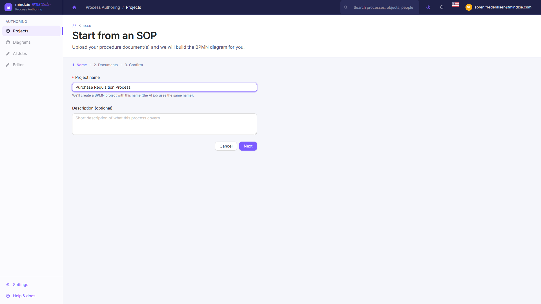This screenshot has width=541, height=304.
Task: Open the help question mark icon in header
Action: 428,7
